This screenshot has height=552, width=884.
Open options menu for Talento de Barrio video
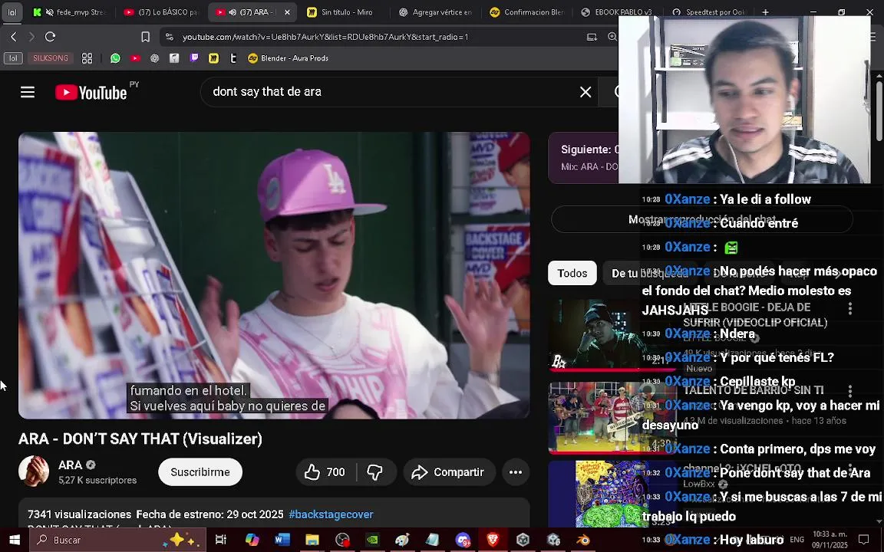click(850, 390)
